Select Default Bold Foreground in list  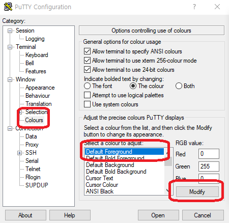125,158
